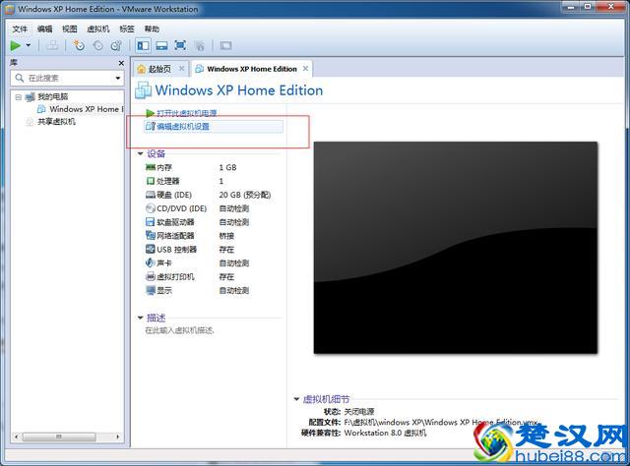Collapse the 虚拟机细节 section
The image size is (630, 466).
pyautogui.click(x=296, y=399)
